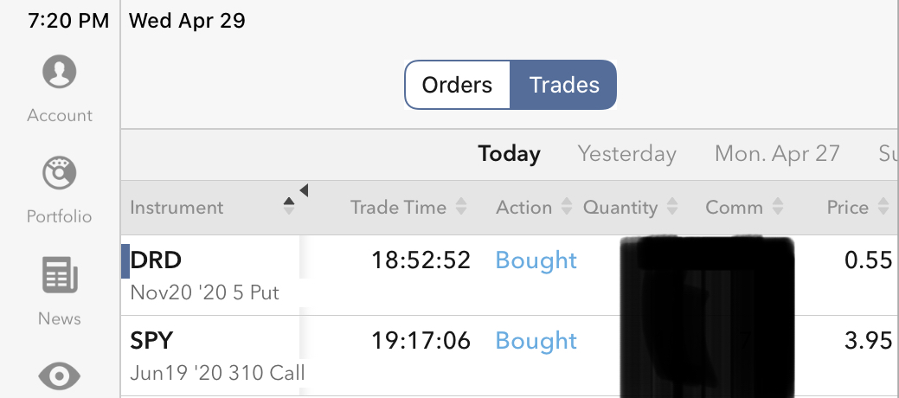899x398 pixels.
Task: Open the Portfolio gauge icon
Action: coord(60,173)
